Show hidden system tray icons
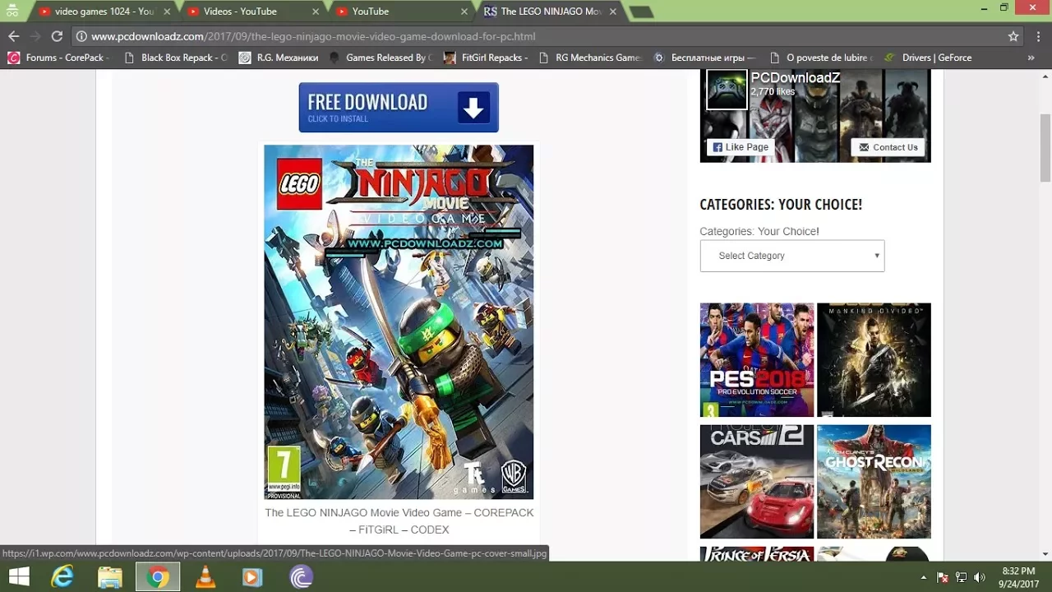The height and width of the screenshot is (592, 1052). pyautogui.click(x=924, y=578)
